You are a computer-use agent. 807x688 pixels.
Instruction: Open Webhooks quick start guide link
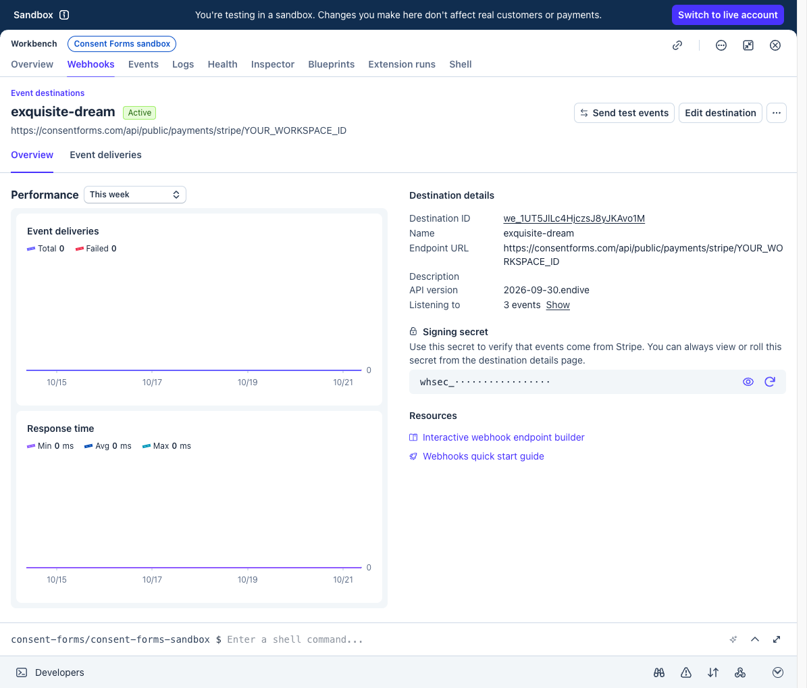pyautogui.click(x=484, y=456)
